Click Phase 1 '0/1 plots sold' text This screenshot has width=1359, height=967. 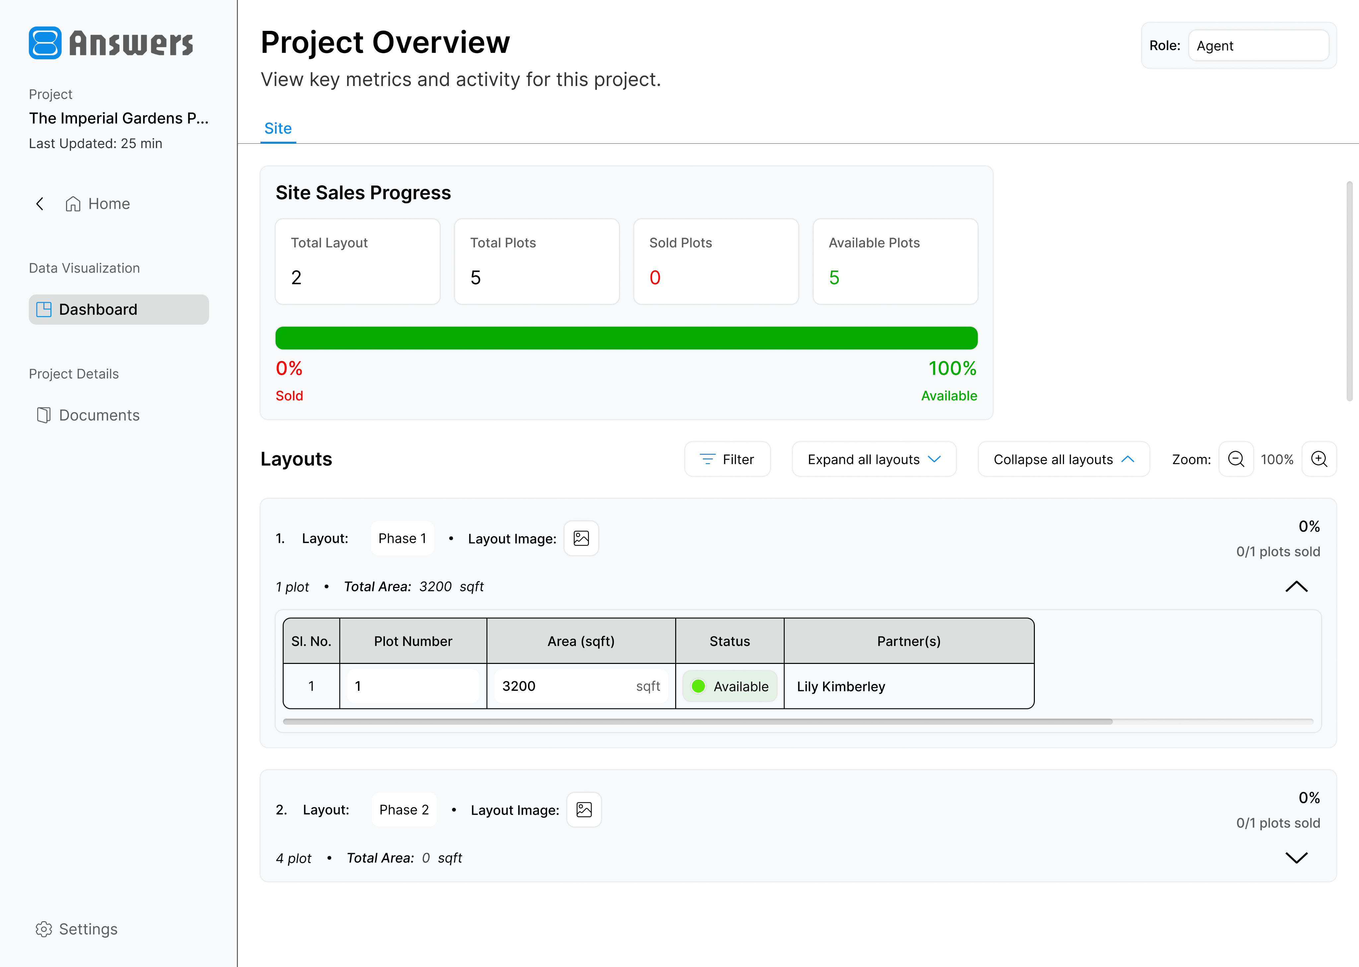(x=1278, y=552)
